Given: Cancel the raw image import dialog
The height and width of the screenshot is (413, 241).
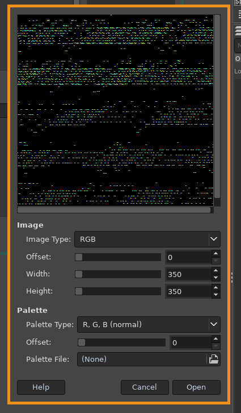Looking at the screenshot, I should coord(145,387).
